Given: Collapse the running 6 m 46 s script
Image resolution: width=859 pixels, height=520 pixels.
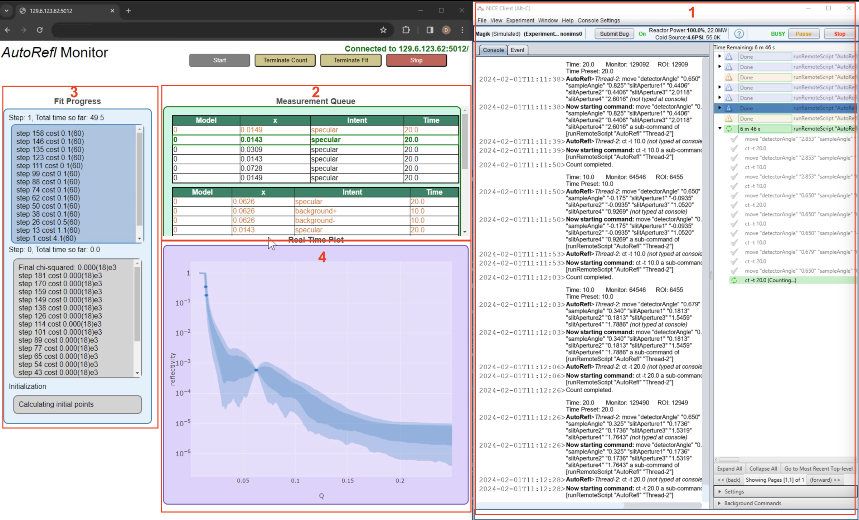Looking at the screenshot, I should (x=720, y=128).
